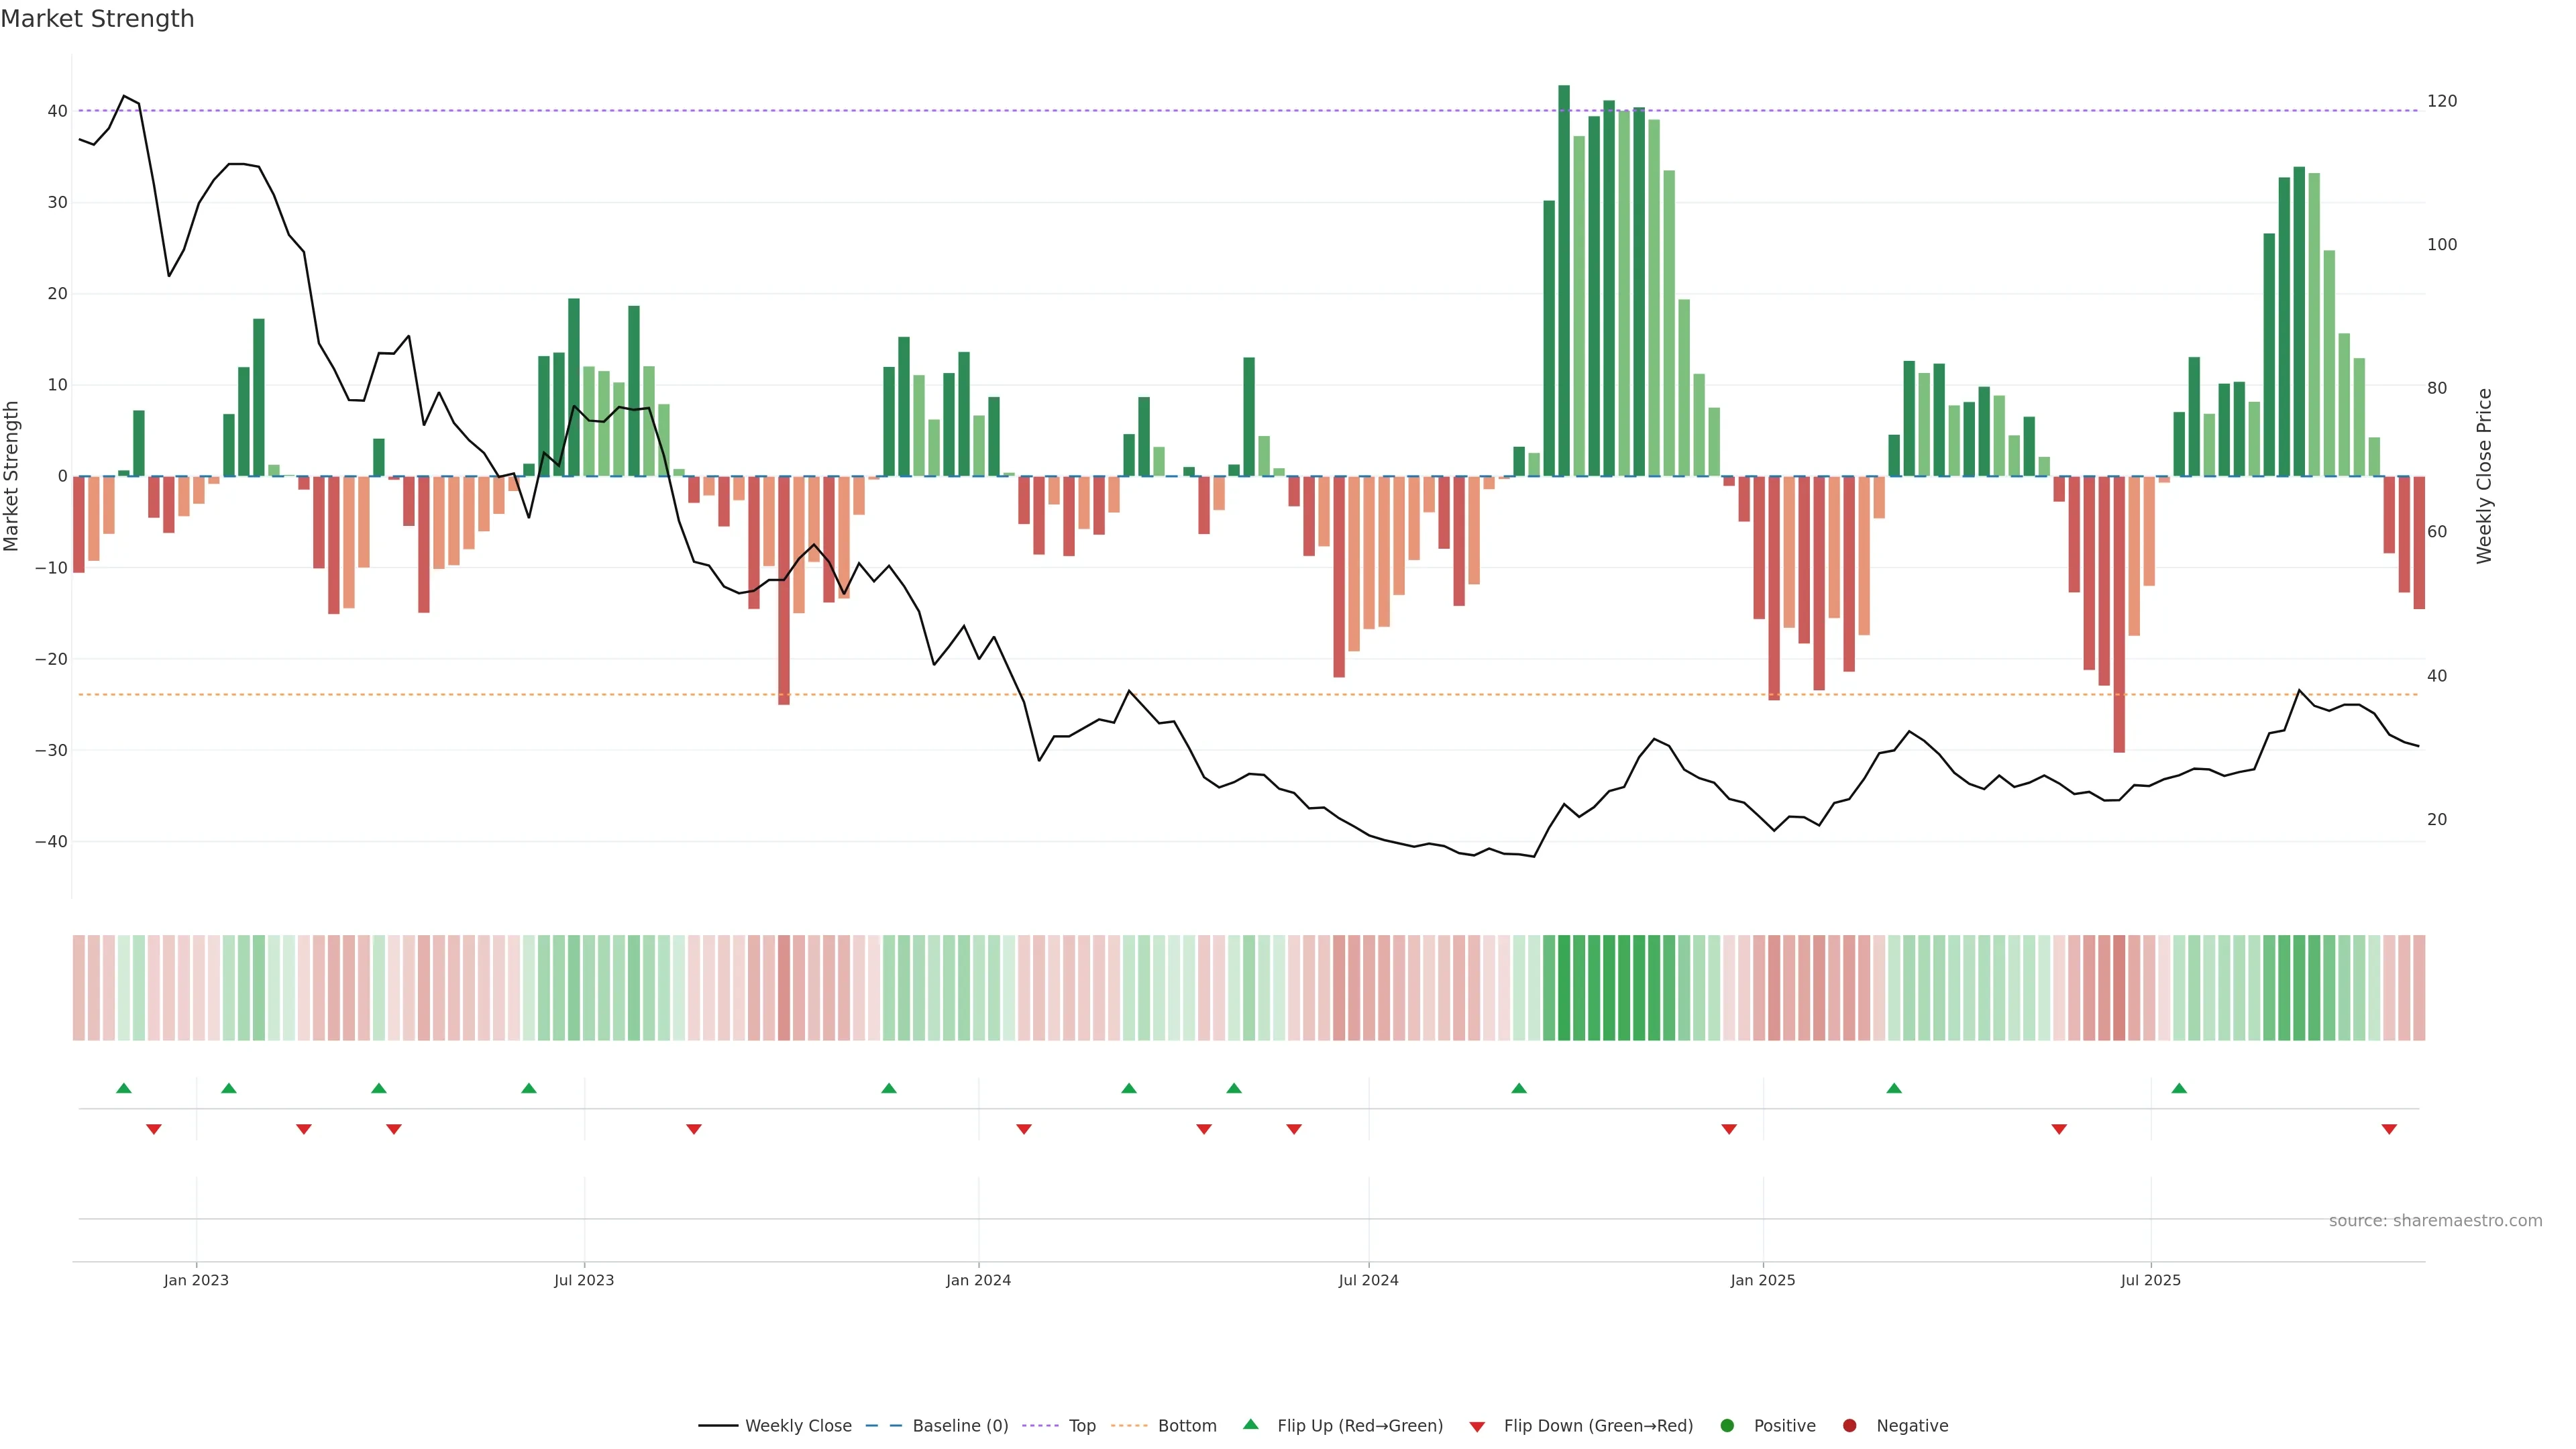Click the Weekly Close Price axis title

pos(2484,476)
